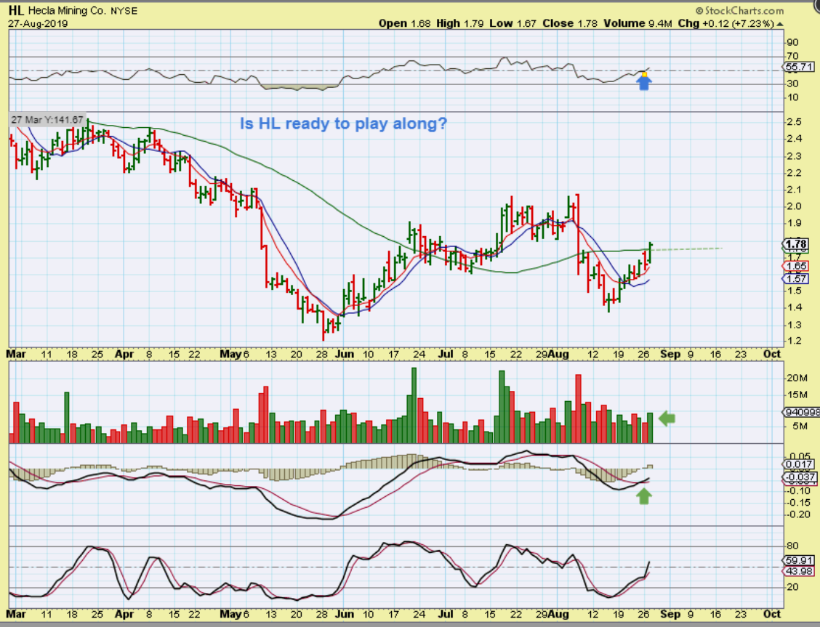Select the High 1.79 value
Viewport: 820px width, 627px height.
pos(459,23)
